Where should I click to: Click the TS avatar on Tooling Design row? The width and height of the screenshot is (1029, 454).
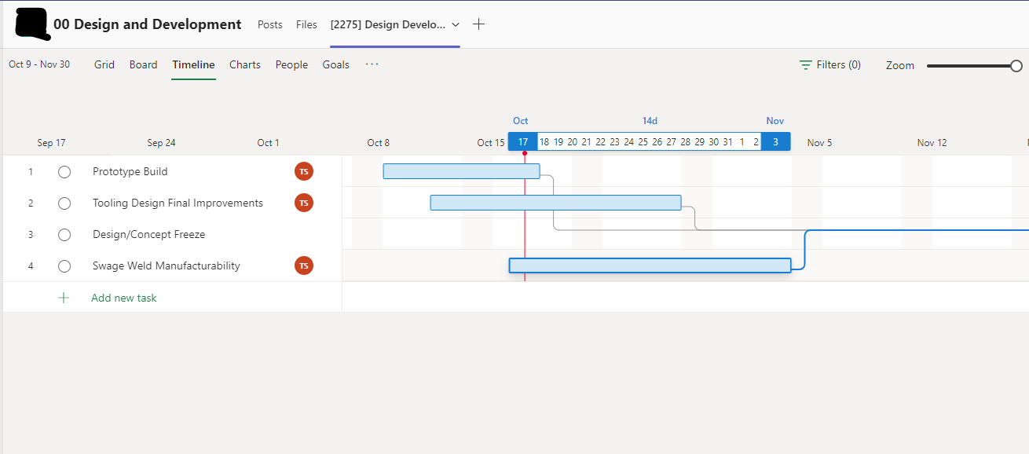pos(304,203)
